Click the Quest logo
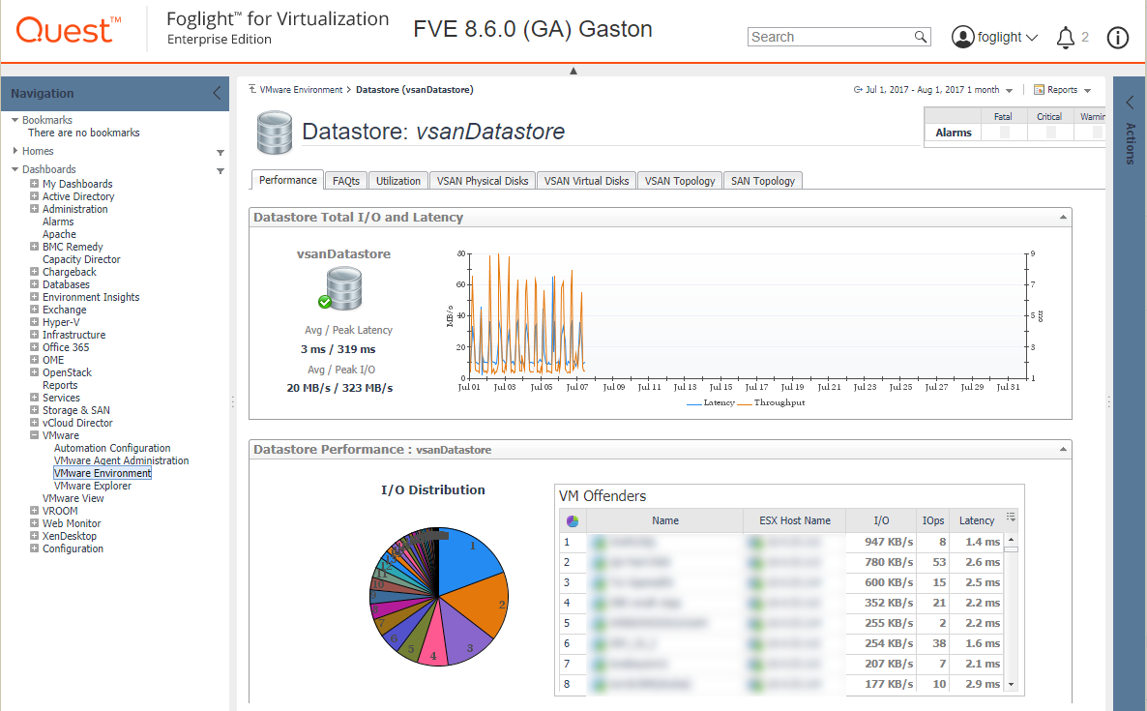 (68, 30)
